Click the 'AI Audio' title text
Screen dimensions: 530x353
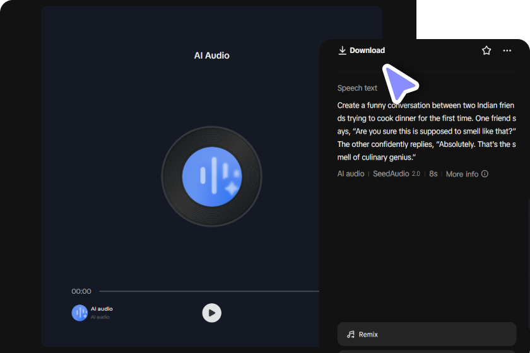click(x=211, y=55)
